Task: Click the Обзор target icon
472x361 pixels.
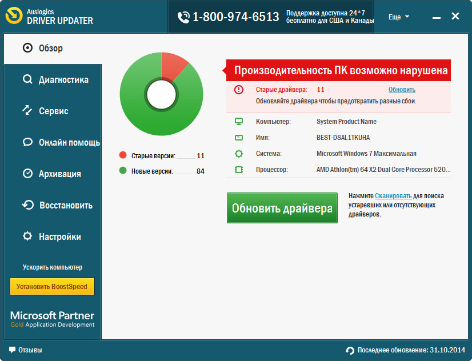Action: 27,48
